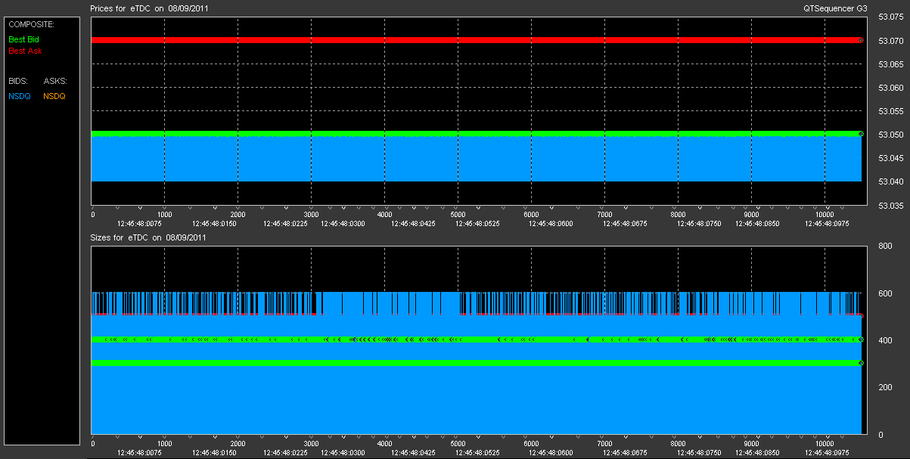Click the 1000 tick label under Sizes chart
The image size is (910, 459).
[164, 444]
